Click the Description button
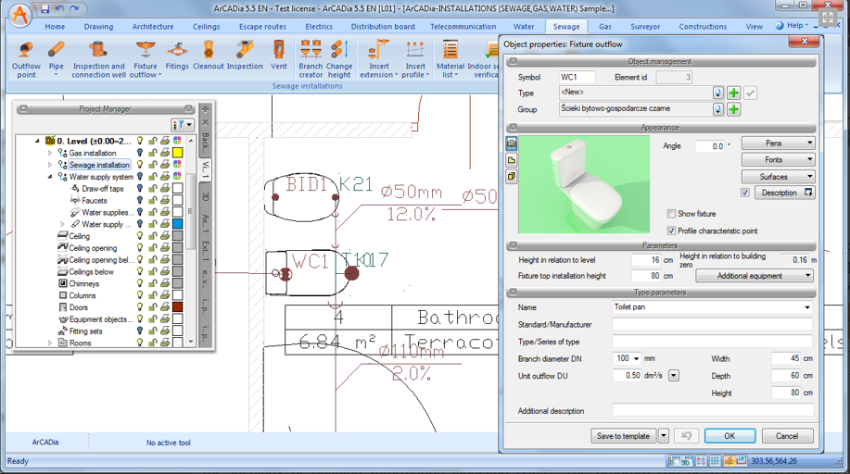 pos(782,193)
